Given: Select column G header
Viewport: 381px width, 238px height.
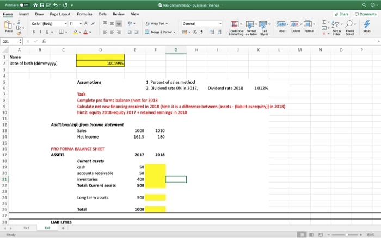Looking at the screenshot, I should click(x=176, y=50).
